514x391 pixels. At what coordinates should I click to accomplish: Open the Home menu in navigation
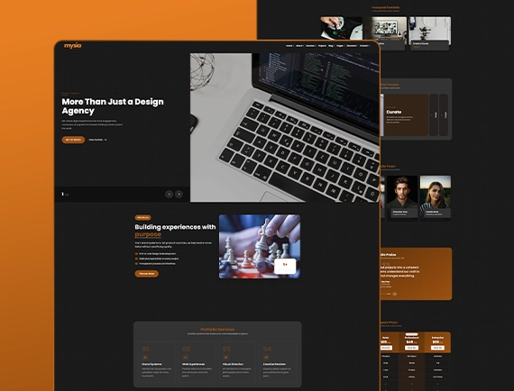[x=289, y=46]
